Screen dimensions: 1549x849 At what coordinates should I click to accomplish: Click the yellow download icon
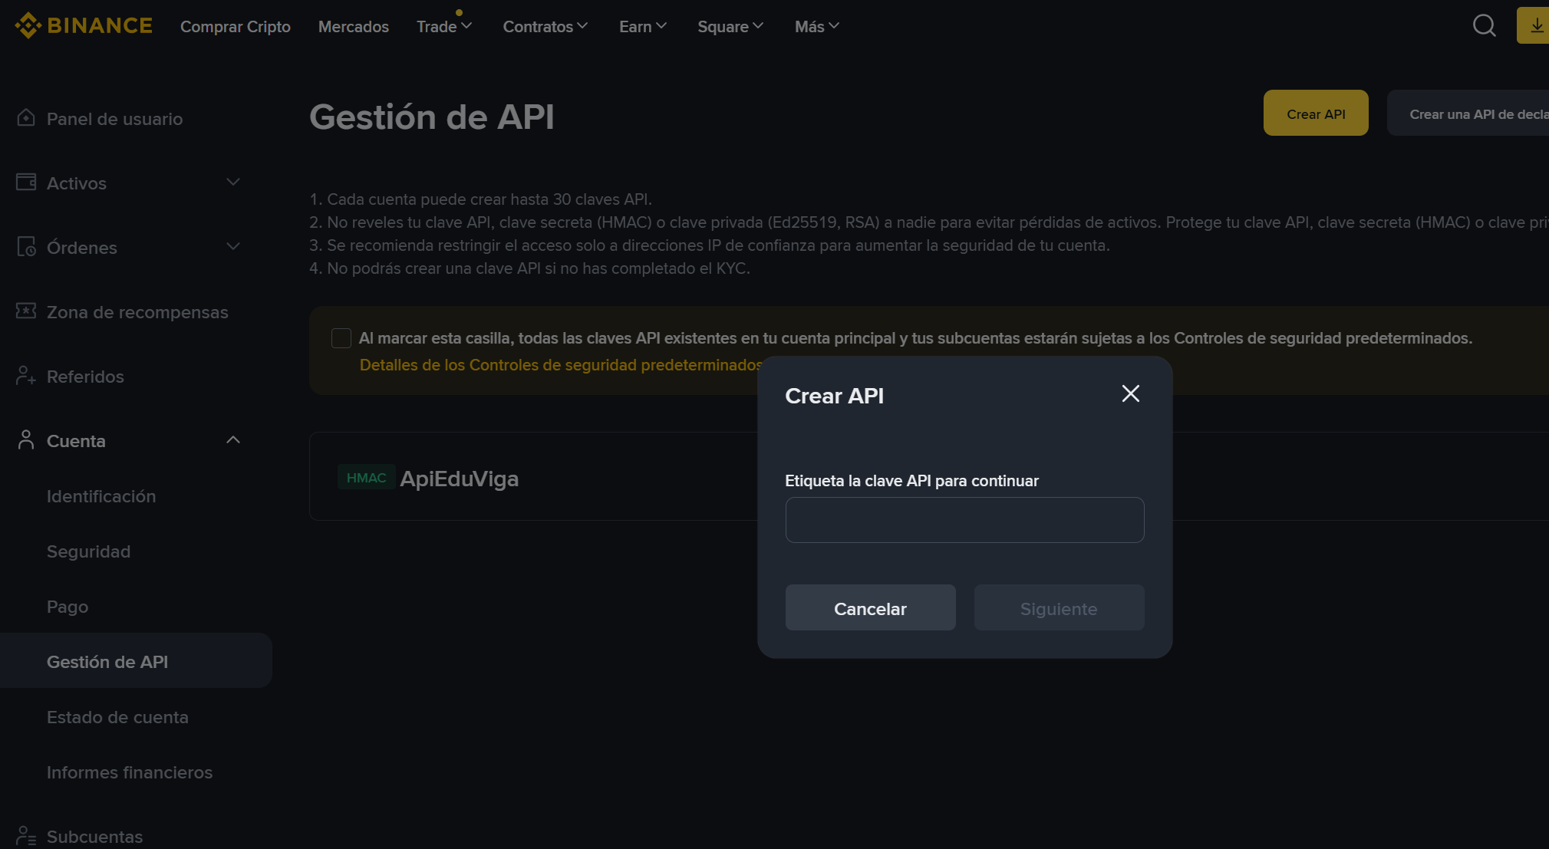(1536, 25)
